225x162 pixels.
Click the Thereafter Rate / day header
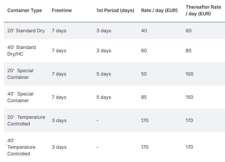[x=203, y=10]
